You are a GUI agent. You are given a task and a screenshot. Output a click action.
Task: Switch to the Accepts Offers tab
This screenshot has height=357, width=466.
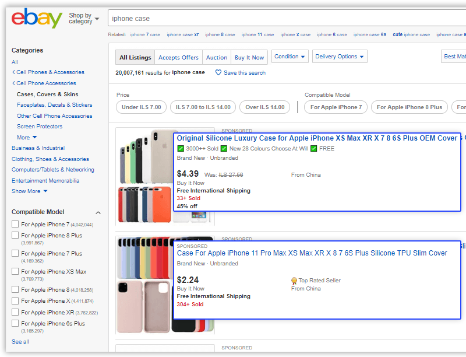[178, 57]
